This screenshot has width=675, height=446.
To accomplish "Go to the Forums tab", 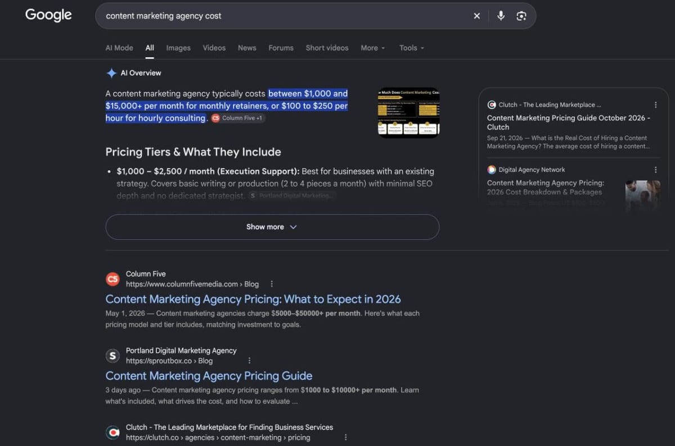I will point(281,48).
